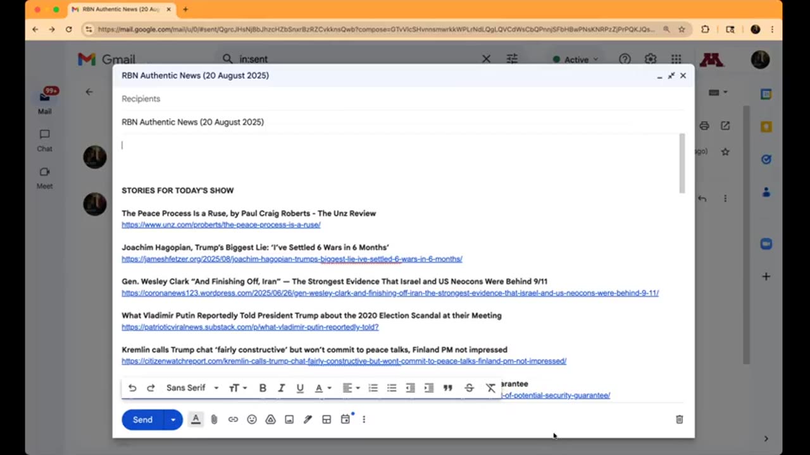Click the attach files paperclip icon
The width and height of the screenshot is (810, 455).
(x=215, y=420)
